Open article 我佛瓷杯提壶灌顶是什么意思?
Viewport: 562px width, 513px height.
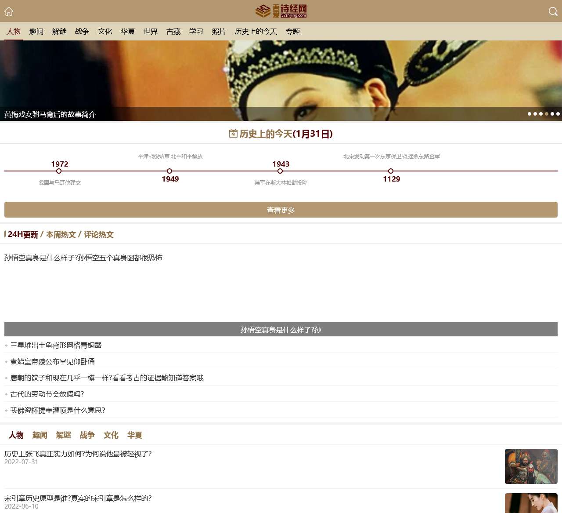click(58, 410)
